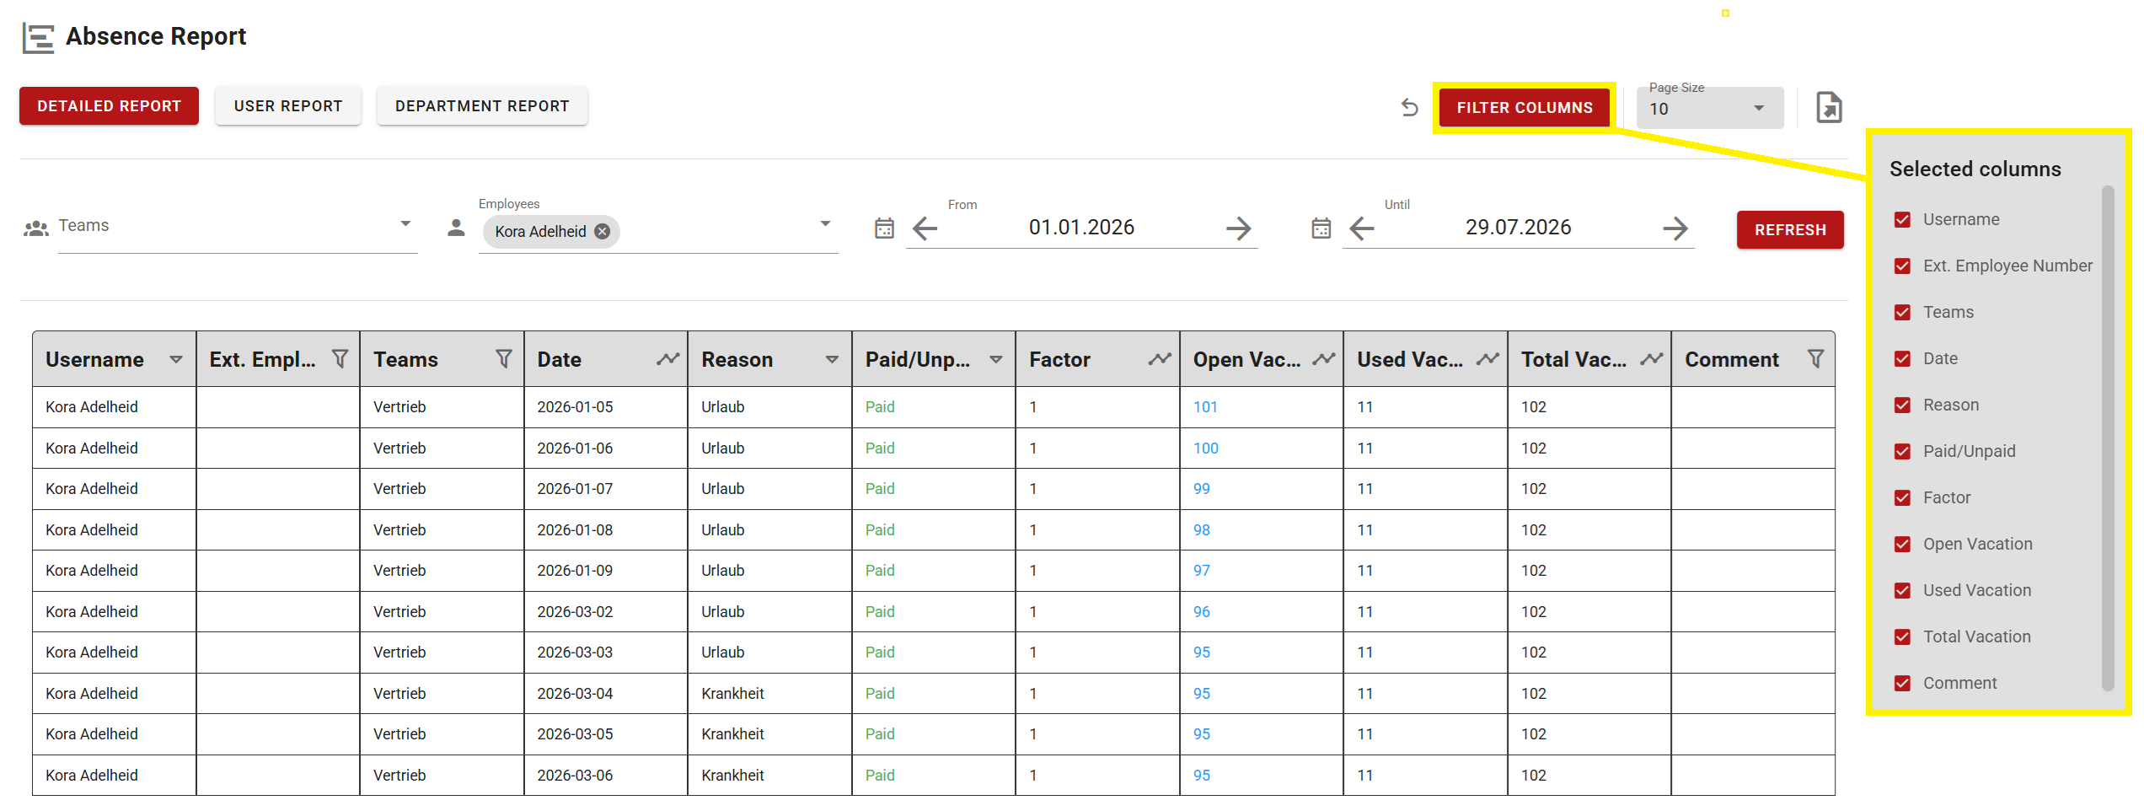Image resolution: width=2144 pixels, height=811 pixels.
Task: Click the Employees person icon
Action: coord(456,228)
